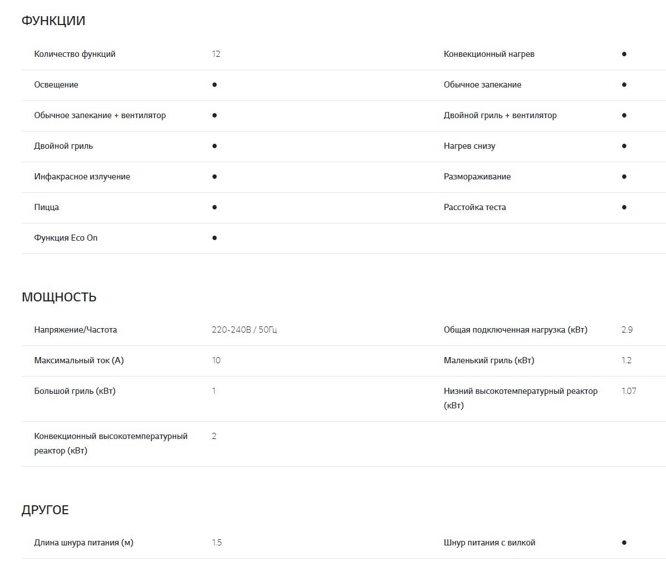Click the Максимальный ток (А) label
This screenshot has height=566, width=666.
[x=79, y=360]
